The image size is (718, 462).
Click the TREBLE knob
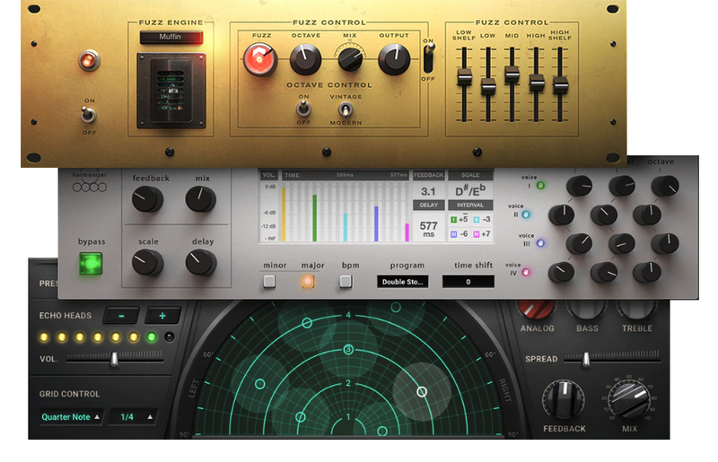coord(636,309)
